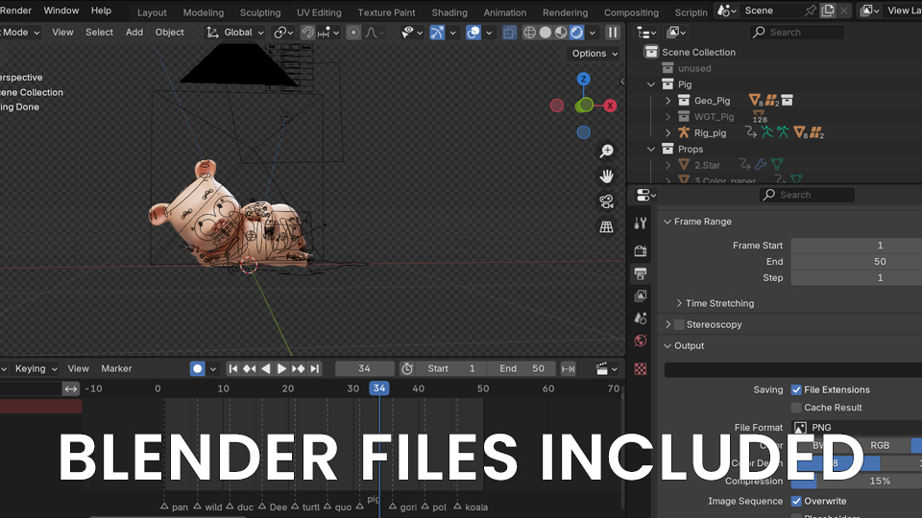Open the viewport Add menu
The width and height of the screenshot is (922, 518).
(134, 33)
